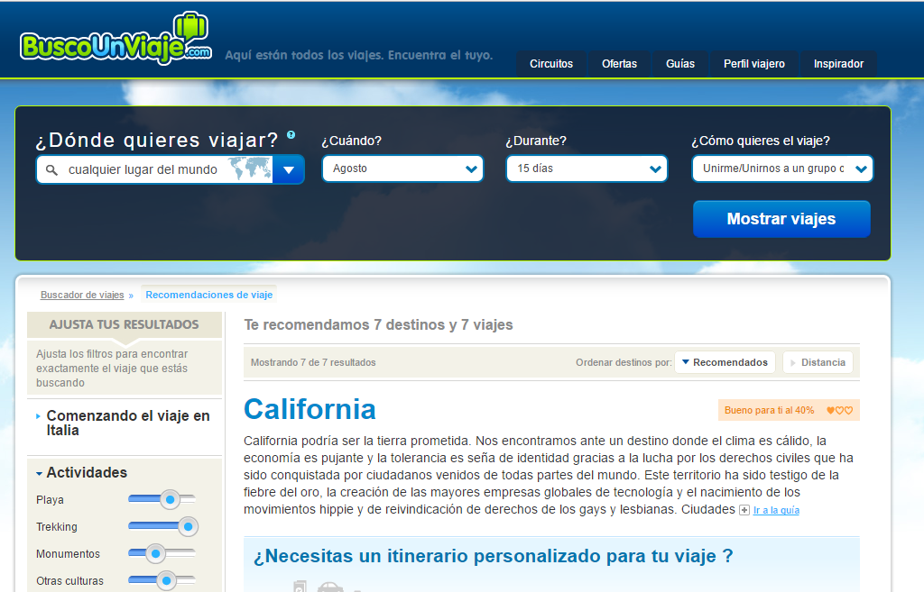Open the destination list with blue arrow

point(289,169)
